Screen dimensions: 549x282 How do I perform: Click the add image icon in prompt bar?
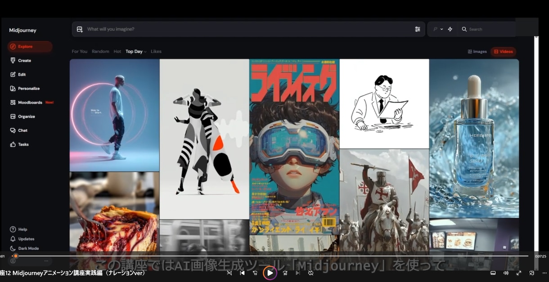coord(80,29)
